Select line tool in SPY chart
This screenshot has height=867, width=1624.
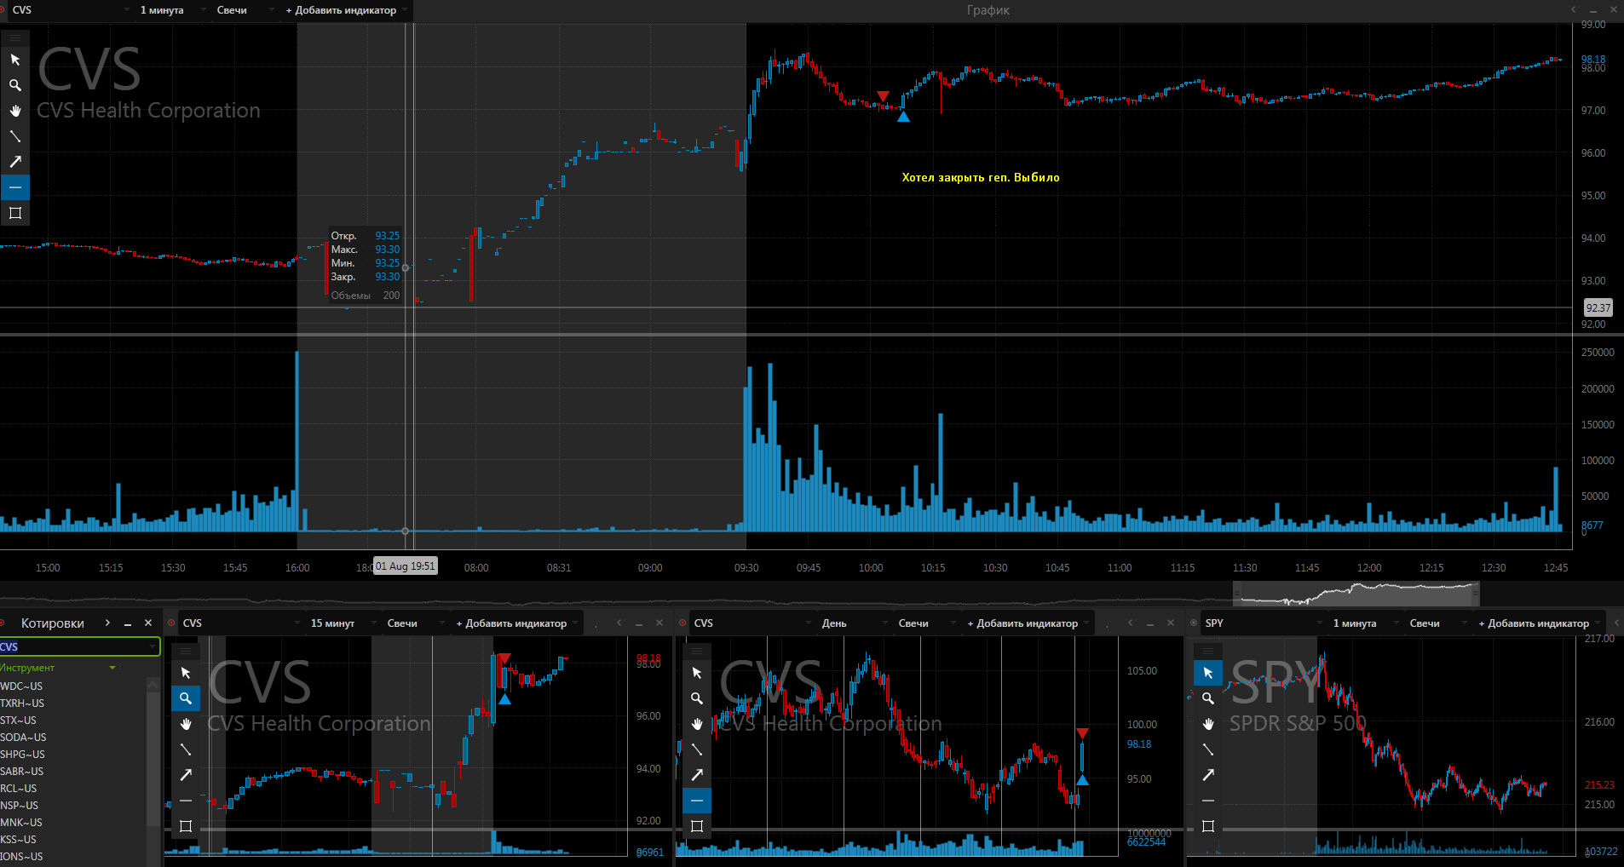(1208, 749)
